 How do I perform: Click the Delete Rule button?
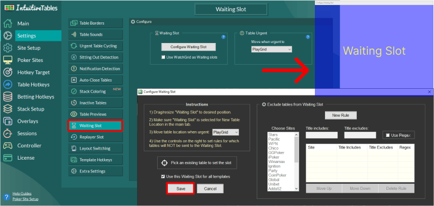click(397, 189)
